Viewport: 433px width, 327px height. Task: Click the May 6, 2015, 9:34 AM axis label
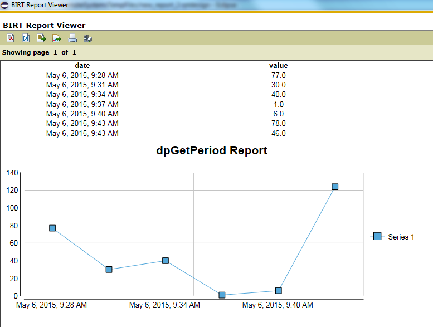164,305
